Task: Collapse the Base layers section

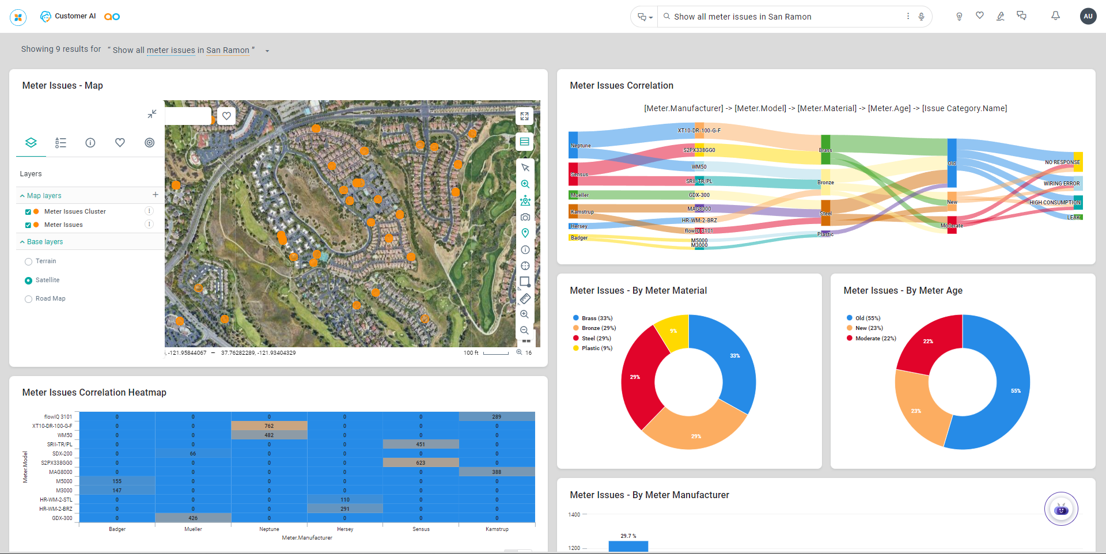Action: point(22,242)
